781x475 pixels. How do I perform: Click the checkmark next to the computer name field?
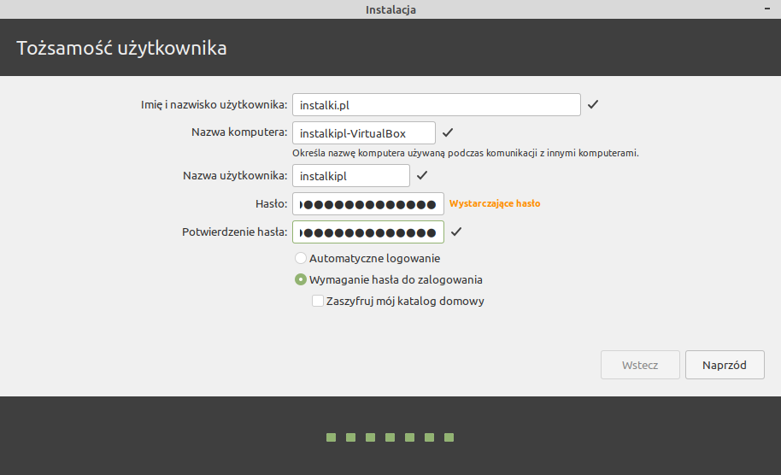click(x=448, y=132)
